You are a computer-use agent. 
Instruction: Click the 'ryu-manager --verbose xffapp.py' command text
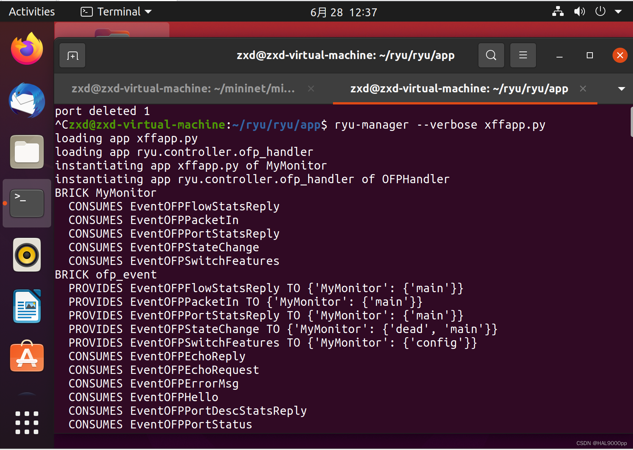pos(440,125)
